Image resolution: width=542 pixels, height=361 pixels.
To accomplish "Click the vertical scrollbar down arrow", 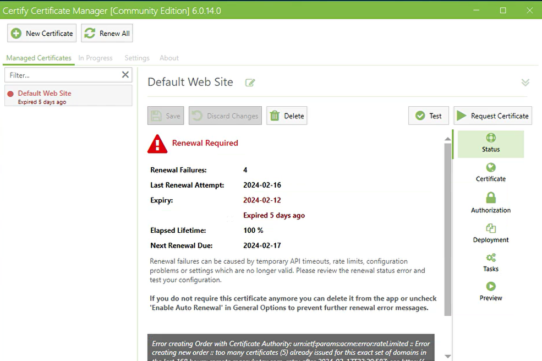I will click(x=447, y=355).
